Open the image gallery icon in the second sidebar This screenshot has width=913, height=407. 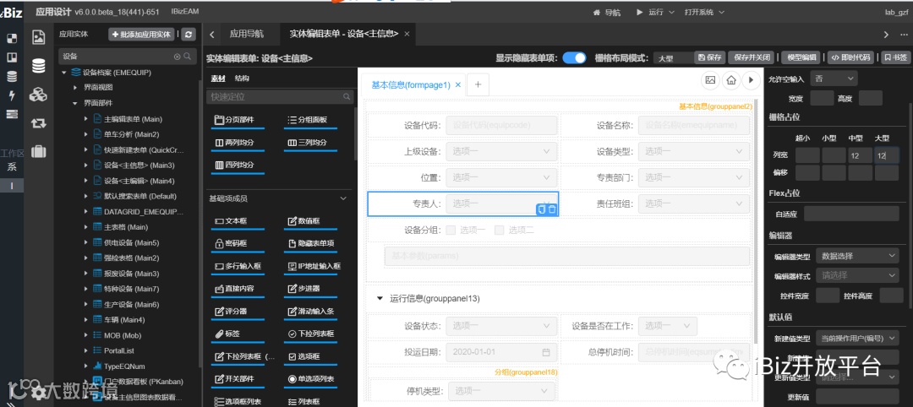38,37
